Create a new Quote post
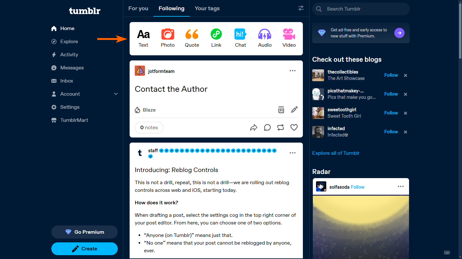This screenshot has width=462, height=259. point(192,38)
